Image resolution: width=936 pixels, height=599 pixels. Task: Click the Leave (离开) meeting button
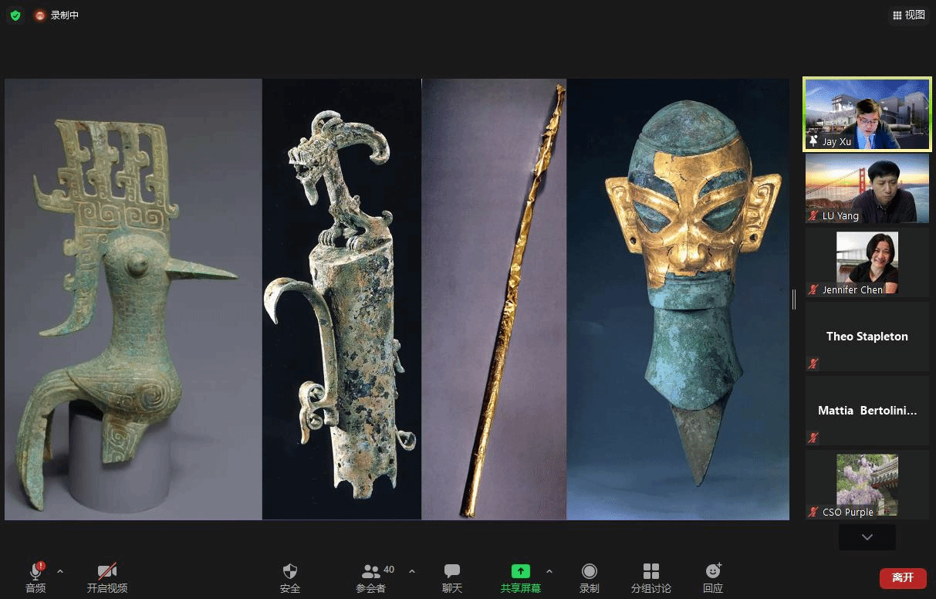coord(903,578)
